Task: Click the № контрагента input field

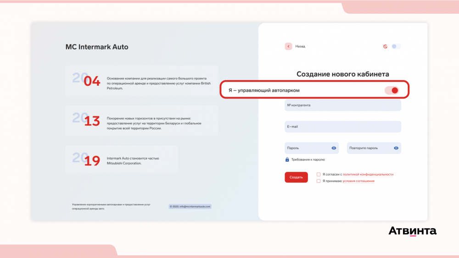Action: (x=343, y=105)
